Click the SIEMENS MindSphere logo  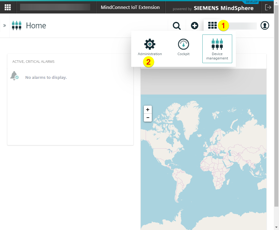pos(224,8)
